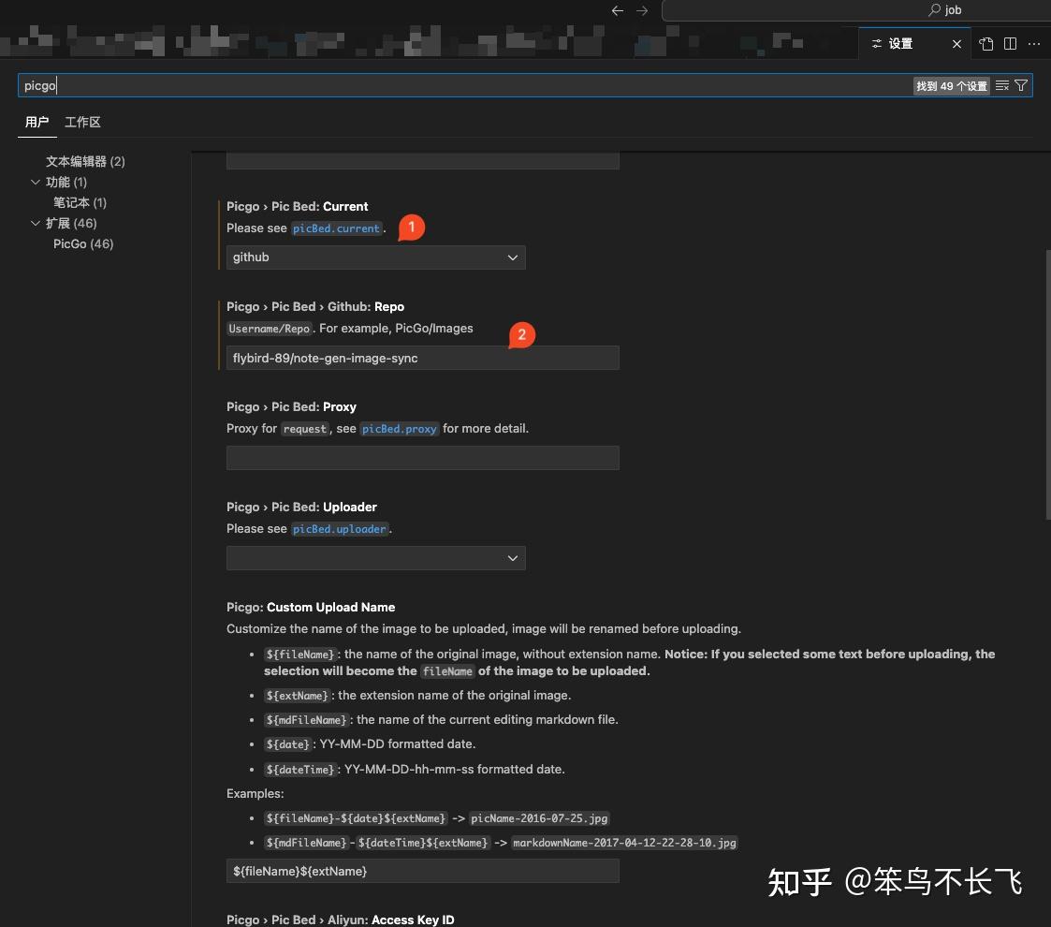The height and width of the screenshot is (927, 1051).
Task: Click the back navigation arrow
Action: [x=617, y=10]
